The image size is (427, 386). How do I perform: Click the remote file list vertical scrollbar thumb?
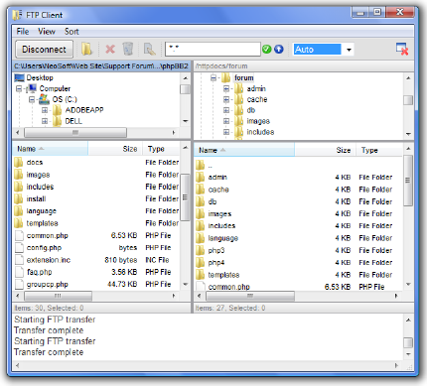(408, 181)
